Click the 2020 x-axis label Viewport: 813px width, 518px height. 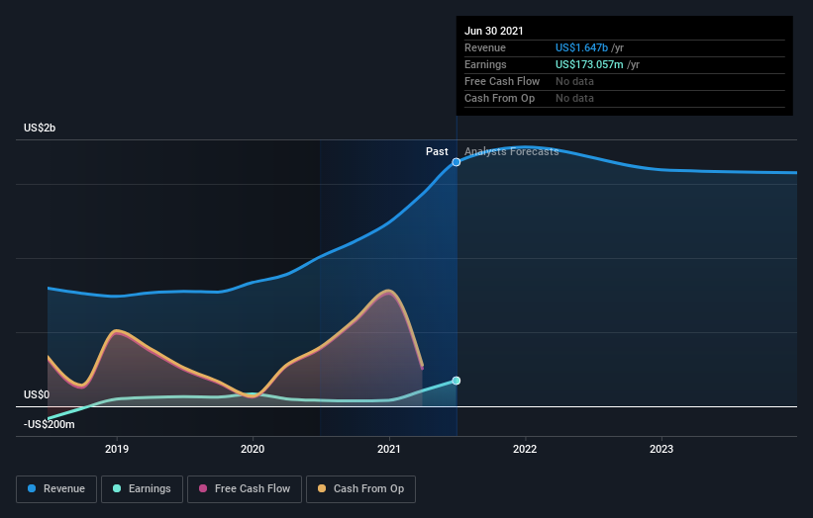coord(253,449)
